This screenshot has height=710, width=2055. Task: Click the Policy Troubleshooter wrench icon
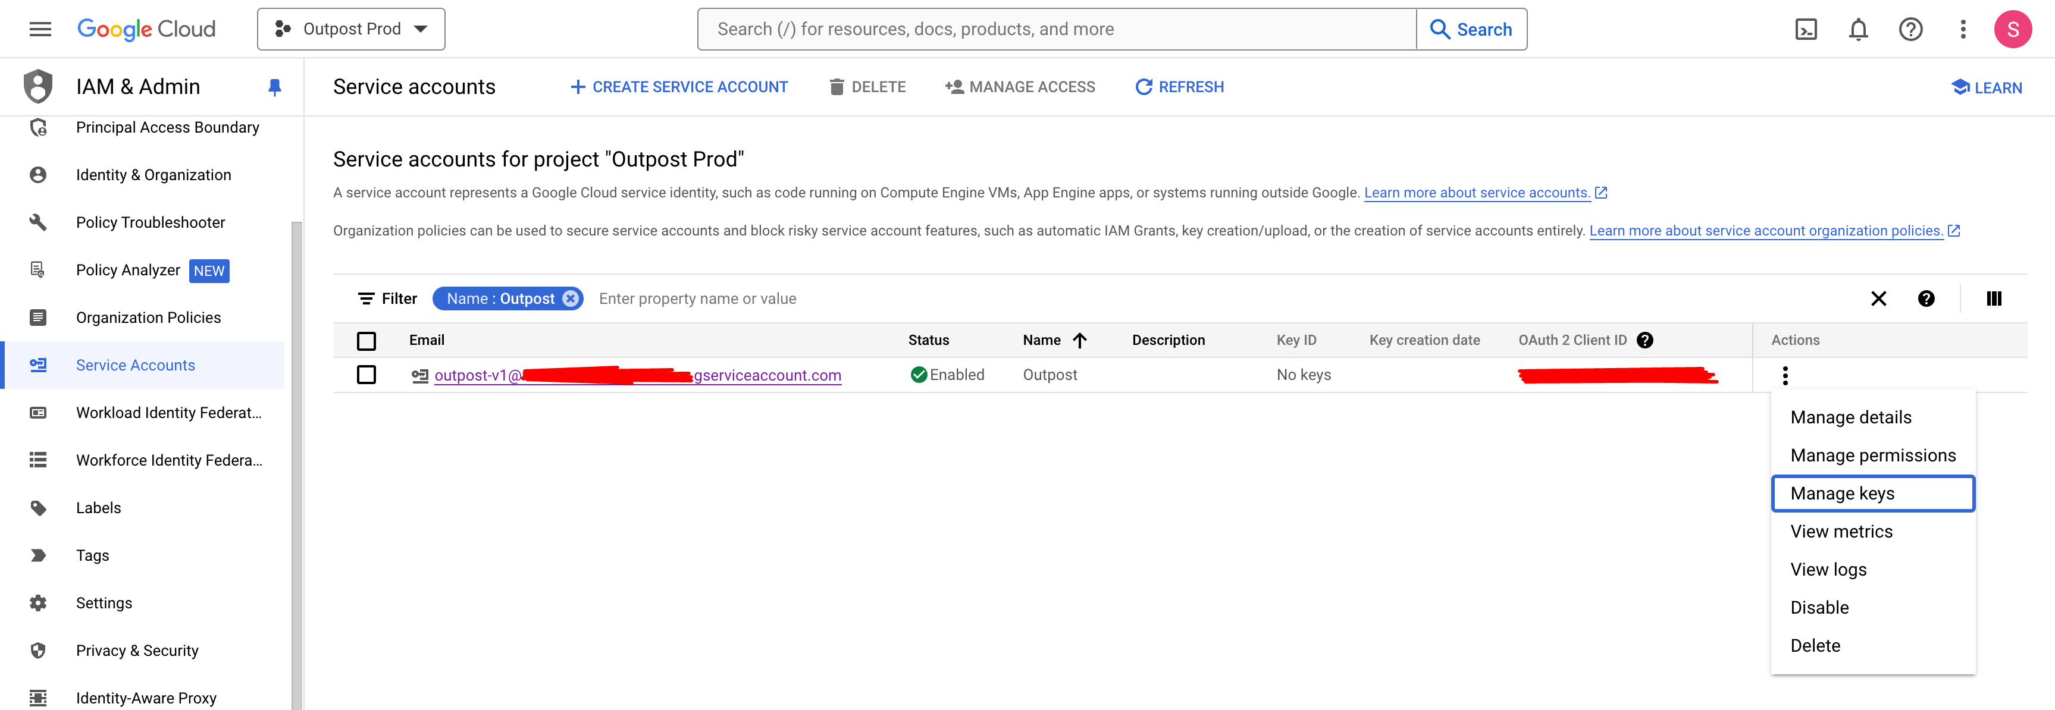(37, 222)
